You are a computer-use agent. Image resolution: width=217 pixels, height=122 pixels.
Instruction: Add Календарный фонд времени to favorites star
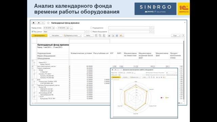(x=48, y=23)
